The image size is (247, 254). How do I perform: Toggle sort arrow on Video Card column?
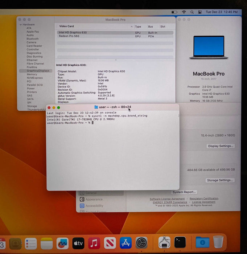(132, 27)
